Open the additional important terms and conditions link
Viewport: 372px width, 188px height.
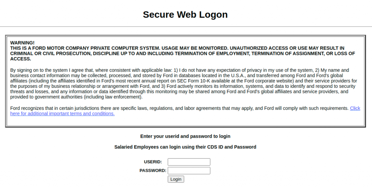pos(185,111)
